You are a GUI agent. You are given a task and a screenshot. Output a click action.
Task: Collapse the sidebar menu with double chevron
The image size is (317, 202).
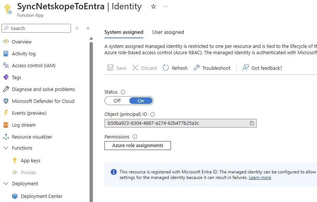(88, 28)
